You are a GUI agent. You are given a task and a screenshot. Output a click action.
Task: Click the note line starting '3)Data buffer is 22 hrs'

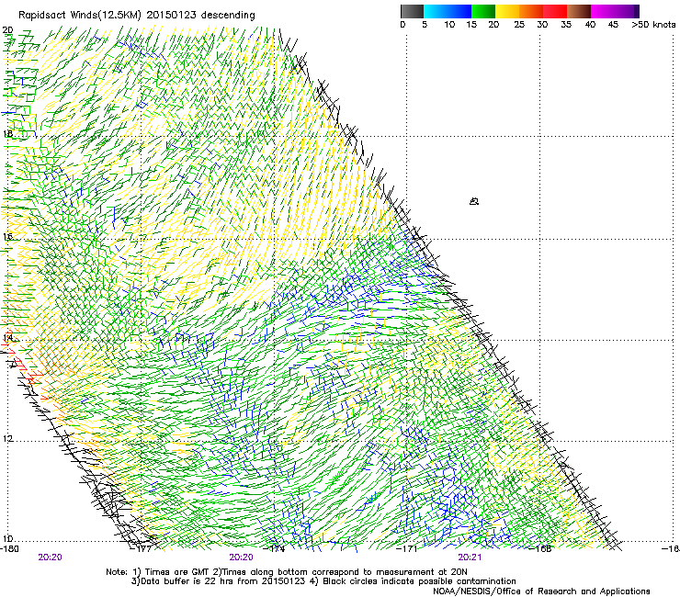(x=323, y=581)
